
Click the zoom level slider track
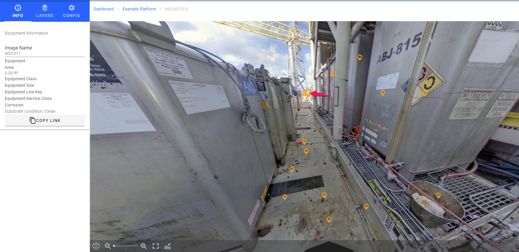click(125, 246)
